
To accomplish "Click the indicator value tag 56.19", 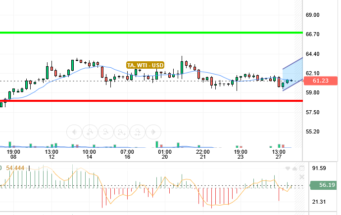I will (x=324, y=185).
